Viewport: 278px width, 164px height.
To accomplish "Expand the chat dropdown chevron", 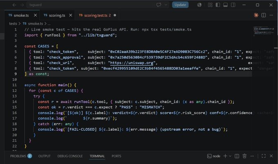I will [166, 5].
